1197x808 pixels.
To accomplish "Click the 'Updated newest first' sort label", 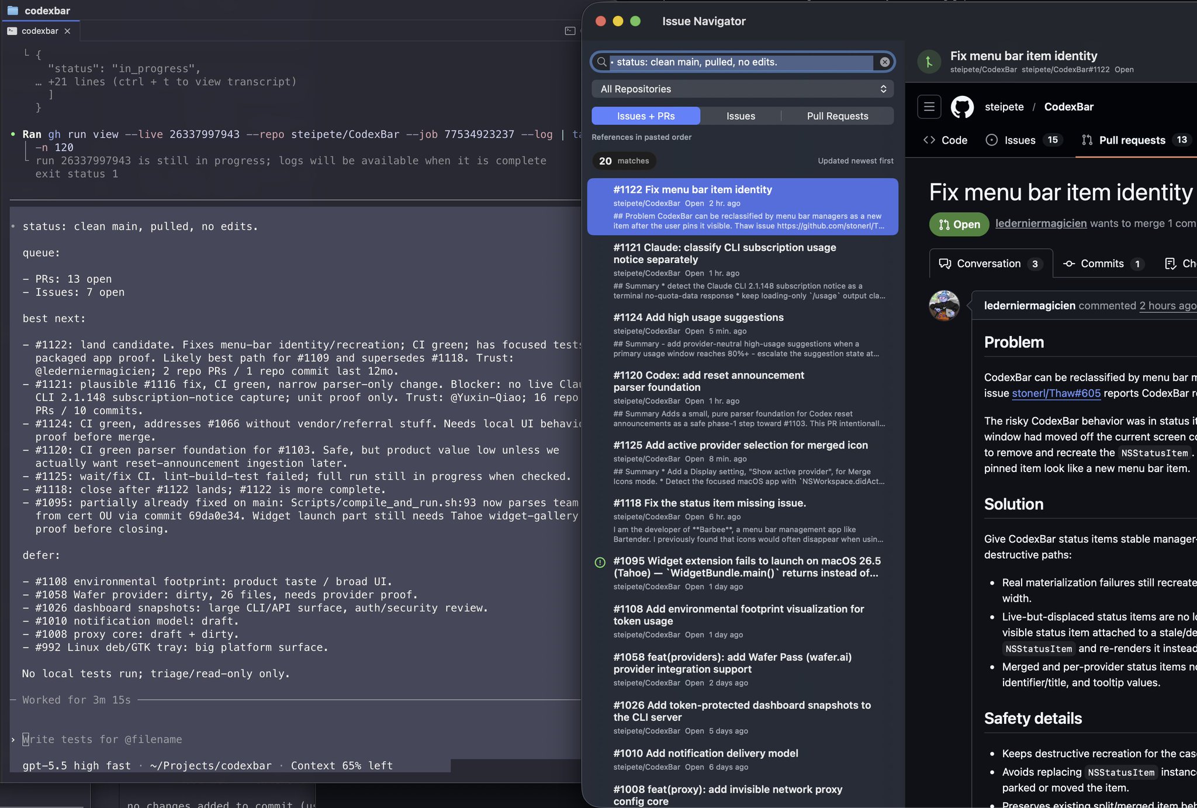I will click(x=855, y=161).
